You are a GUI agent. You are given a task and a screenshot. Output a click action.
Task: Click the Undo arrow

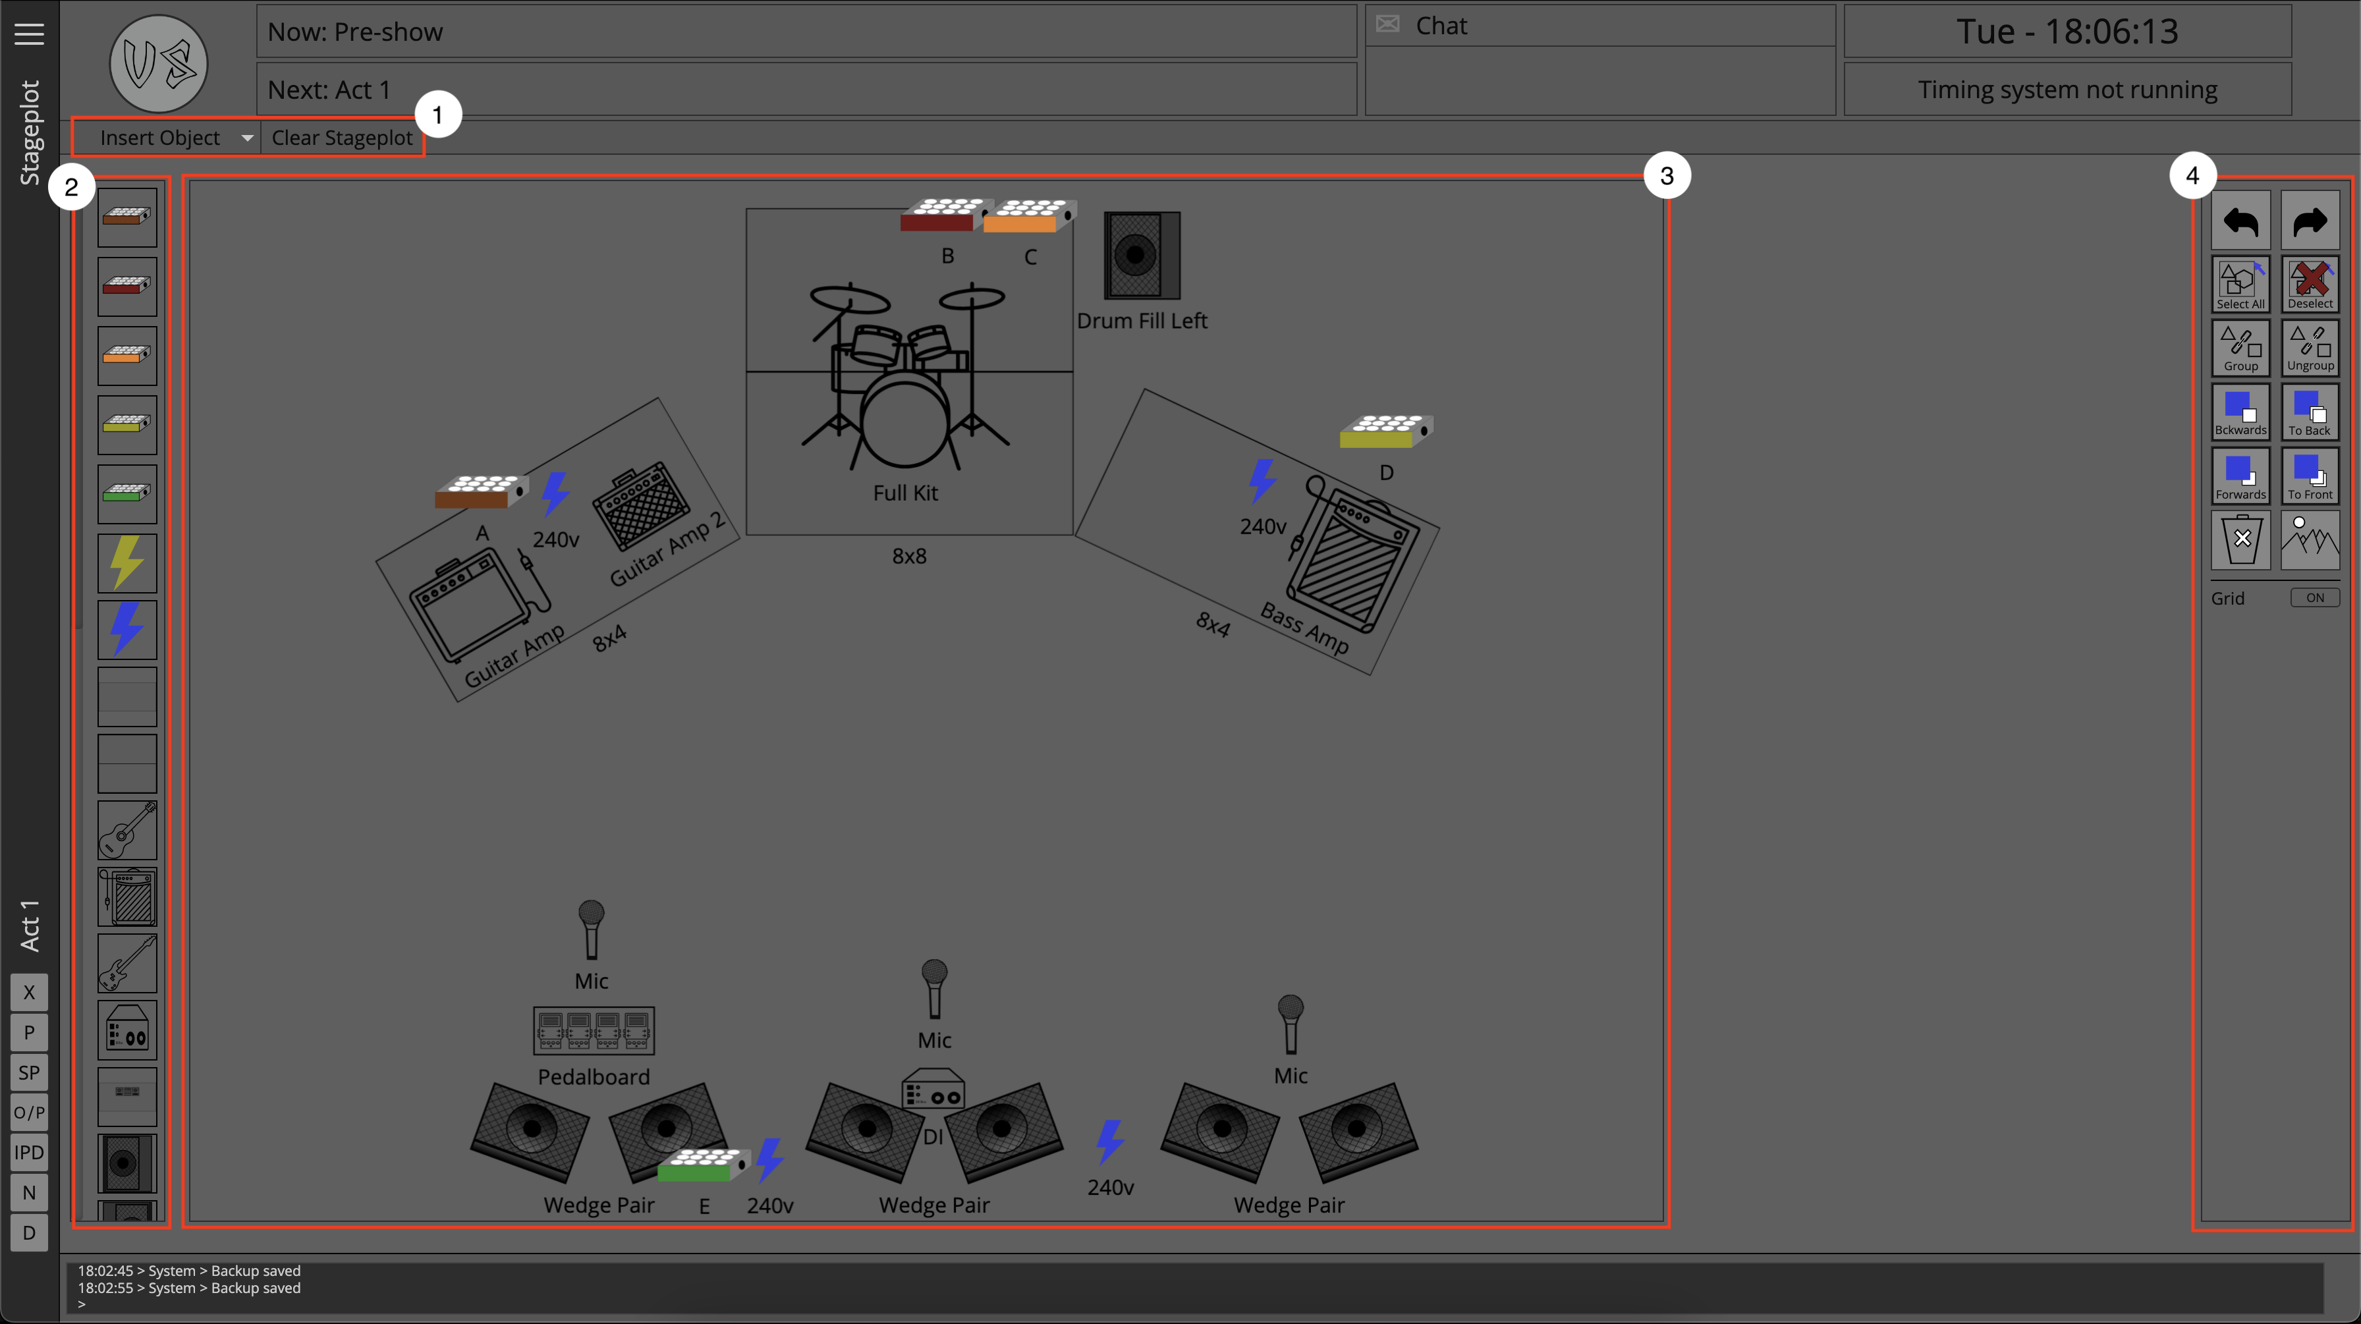(x=2241, y=221)
